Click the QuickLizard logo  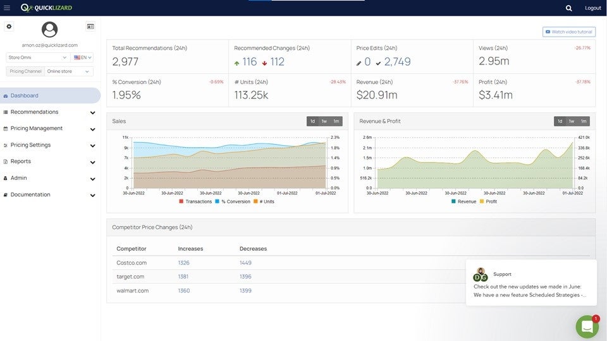click(46, 8)
